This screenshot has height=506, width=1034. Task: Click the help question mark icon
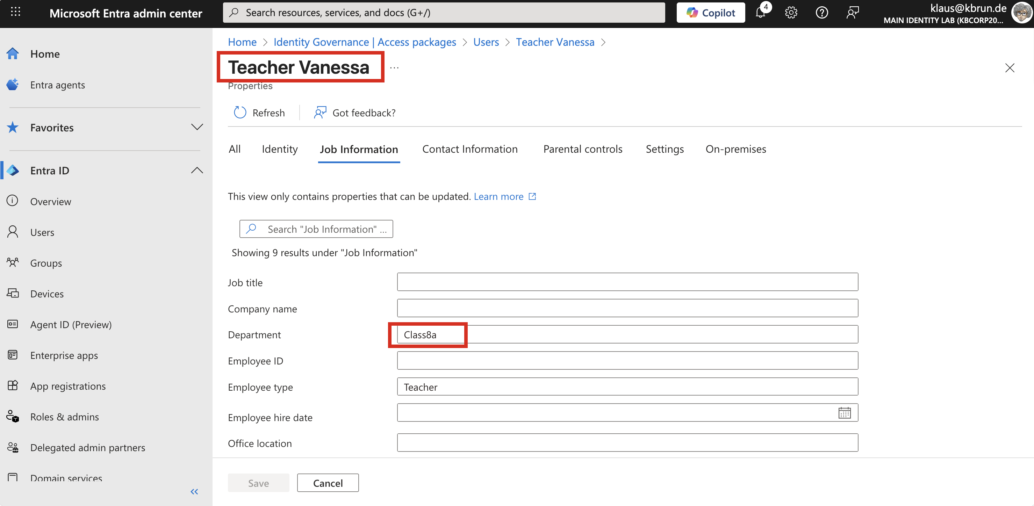822,13
